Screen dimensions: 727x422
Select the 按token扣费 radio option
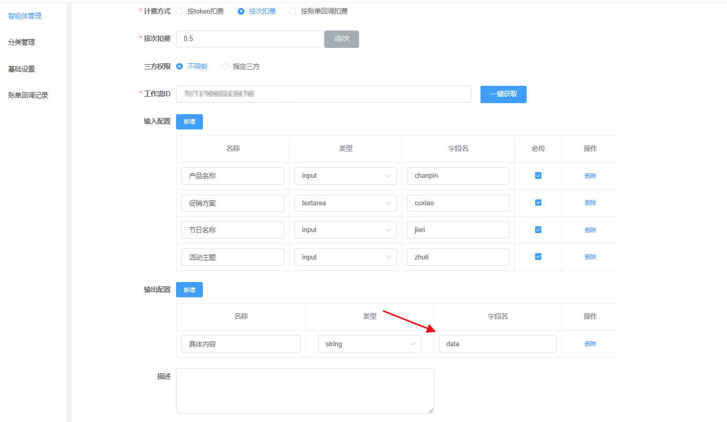(x=180, y=11)
